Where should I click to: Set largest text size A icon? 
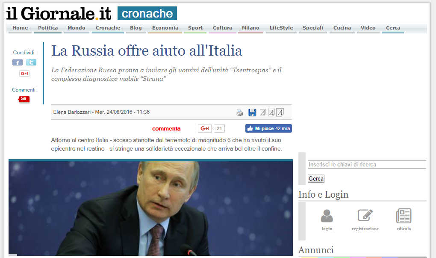tap(280, 113)
